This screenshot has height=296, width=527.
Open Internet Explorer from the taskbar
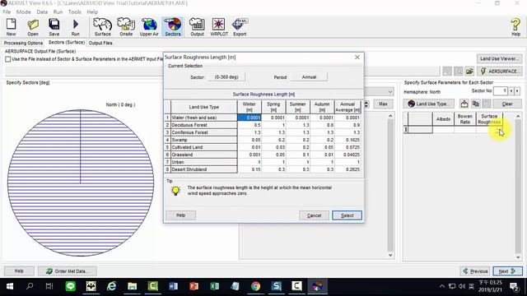click(x=112, y=286)
